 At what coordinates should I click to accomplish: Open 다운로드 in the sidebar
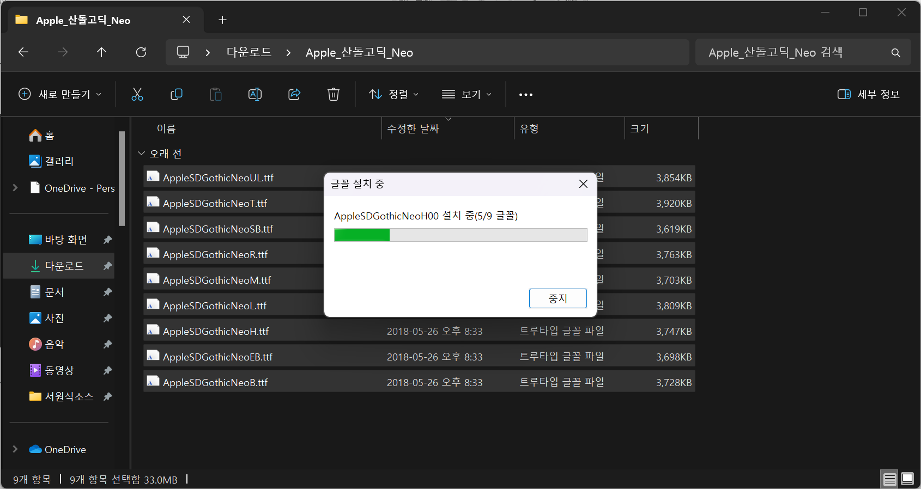[x=59, y=266]
